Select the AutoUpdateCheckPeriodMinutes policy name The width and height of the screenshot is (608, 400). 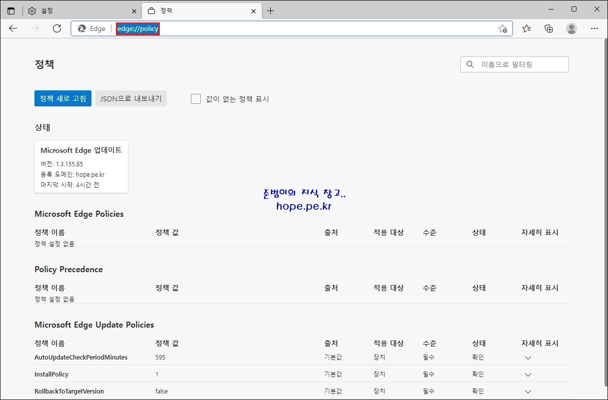pyautogui.click(x=81, y=358)
